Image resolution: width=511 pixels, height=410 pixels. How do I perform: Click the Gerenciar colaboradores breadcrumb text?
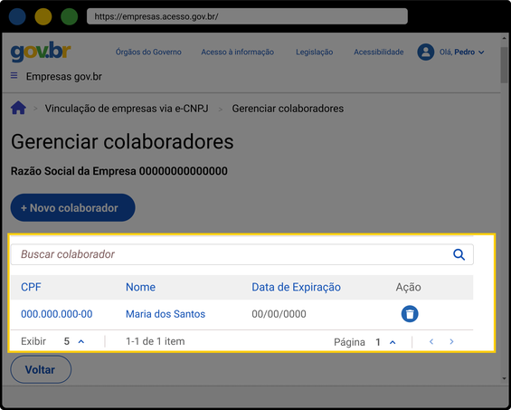coord(288,109)
